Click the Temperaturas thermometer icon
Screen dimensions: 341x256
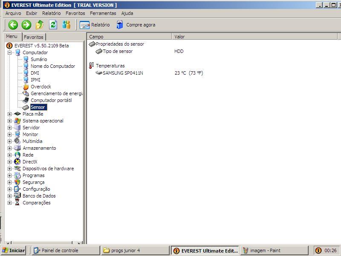(x=92, y=66)
